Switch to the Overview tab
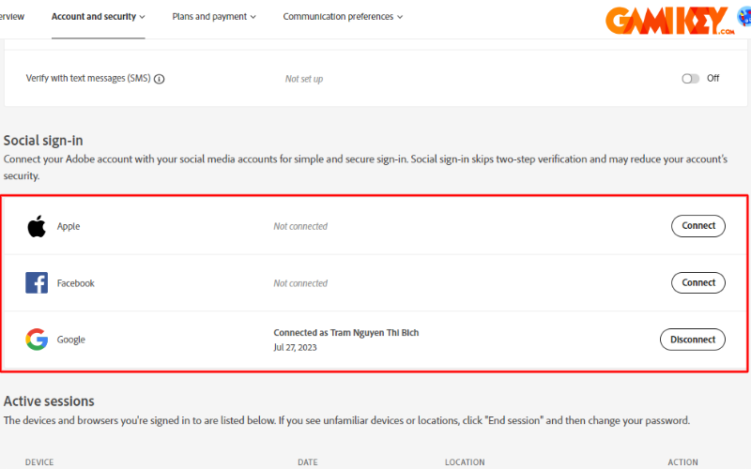 [13, 17]
